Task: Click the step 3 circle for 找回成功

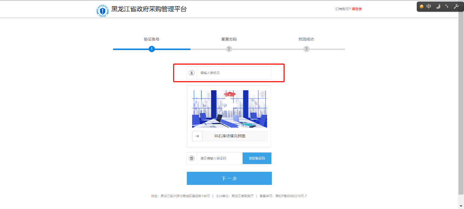Action: (x=306, y=49)
